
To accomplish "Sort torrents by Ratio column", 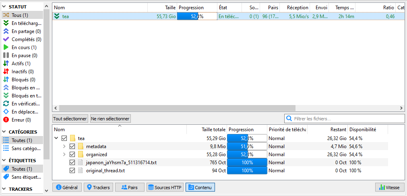I will point(375,8).
